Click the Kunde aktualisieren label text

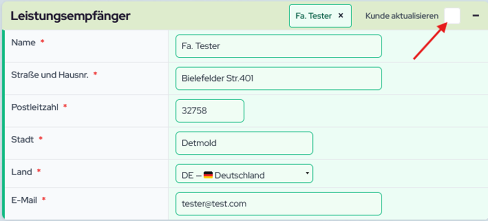click(x=401, y=16)
